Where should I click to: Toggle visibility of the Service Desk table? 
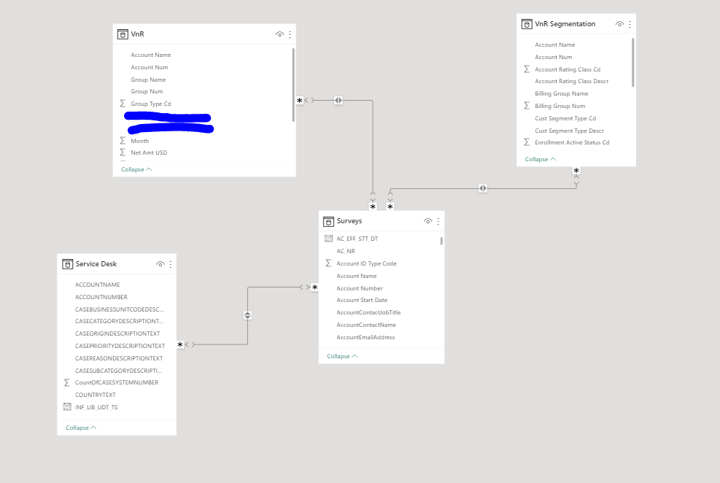pos(160,264)
